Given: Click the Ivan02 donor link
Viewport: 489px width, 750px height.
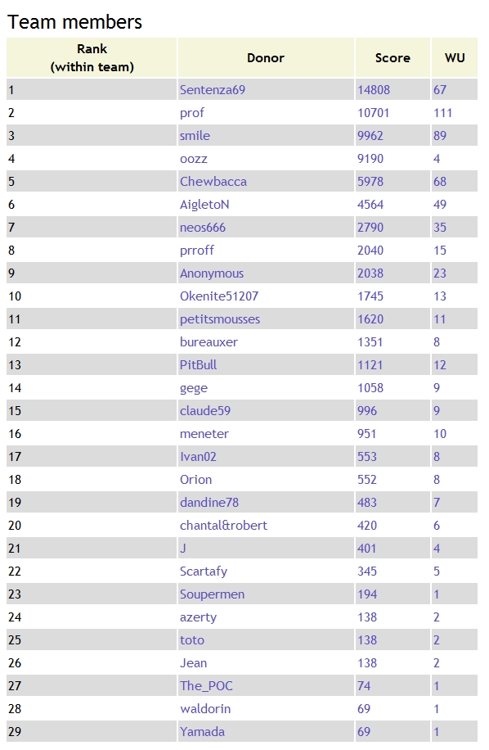Looking at the screenshot, I should point(198,457).
